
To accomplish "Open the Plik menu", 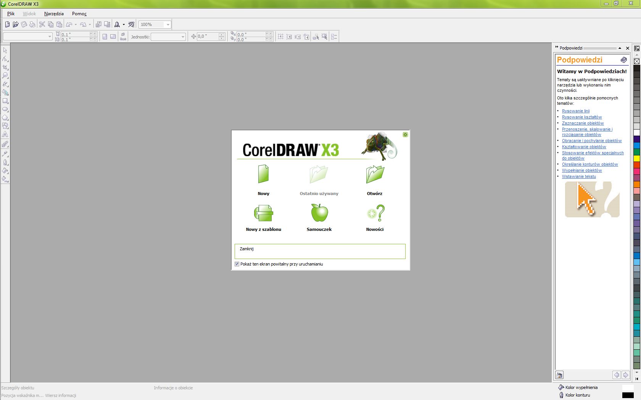I will point(11,14).
